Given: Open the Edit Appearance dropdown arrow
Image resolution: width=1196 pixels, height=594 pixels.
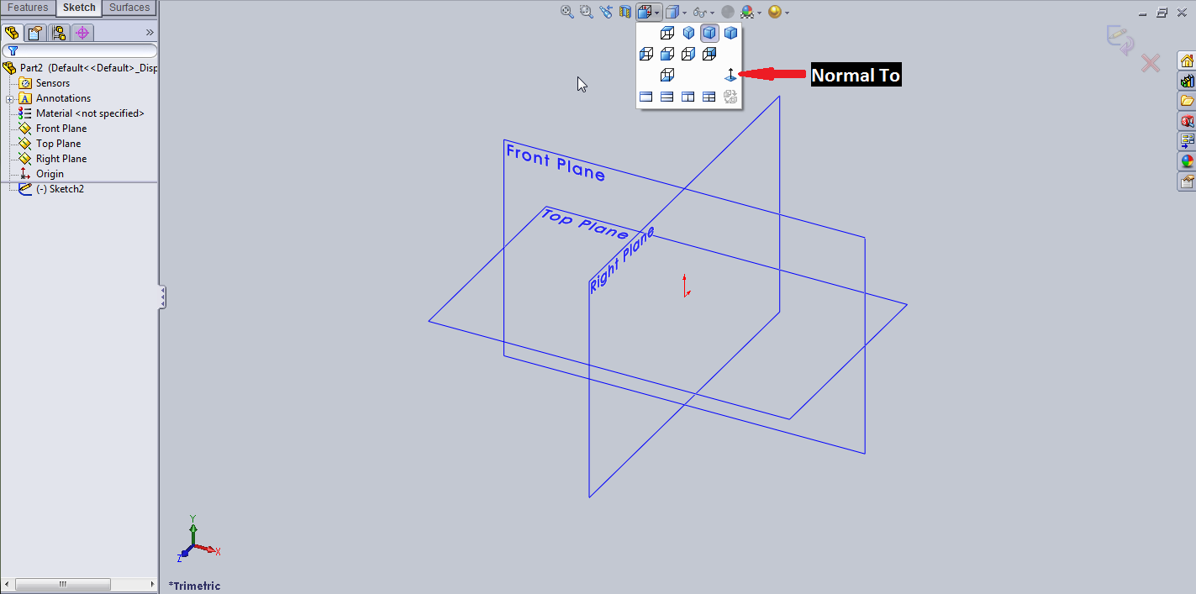Looking at the screenshot, I should pos(788,12).
